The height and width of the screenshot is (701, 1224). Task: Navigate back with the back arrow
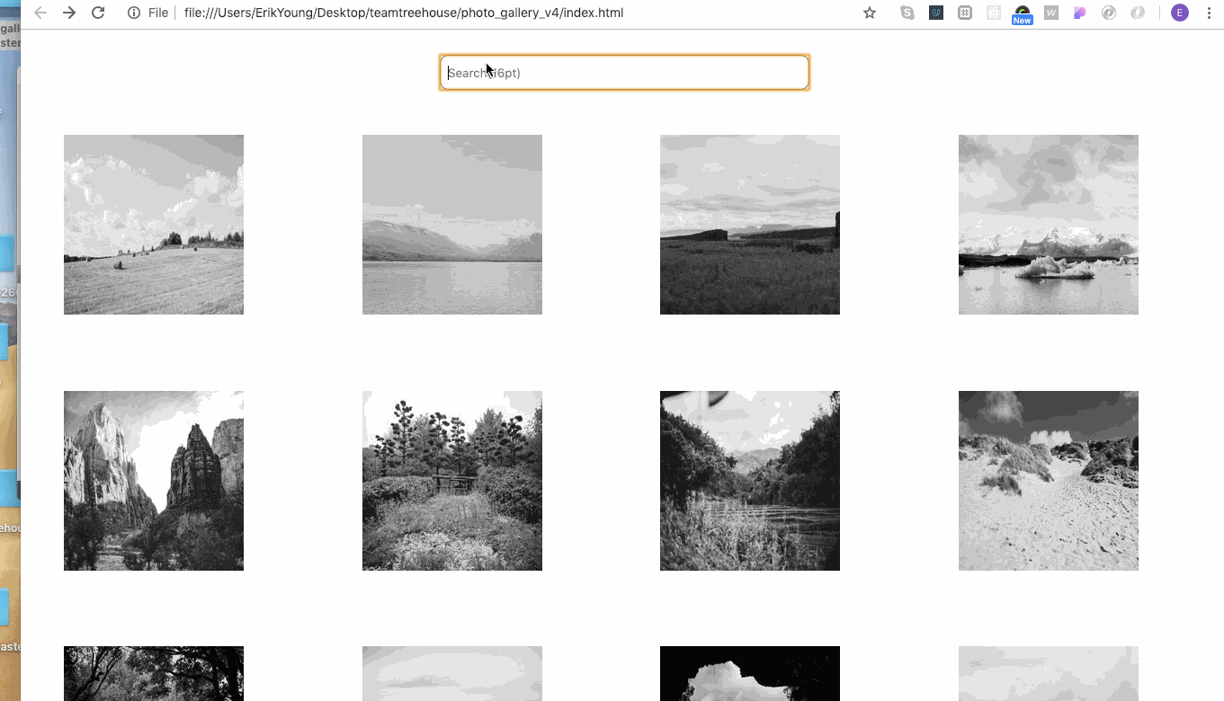pyautogui.click(x=40, y=13)
